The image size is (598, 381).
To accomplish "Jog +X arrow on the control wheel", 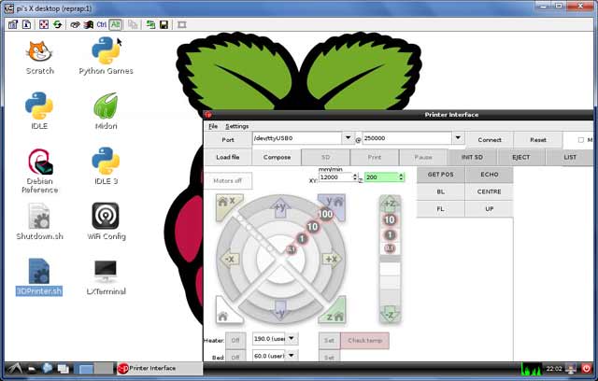I will (x=332, y=259).
